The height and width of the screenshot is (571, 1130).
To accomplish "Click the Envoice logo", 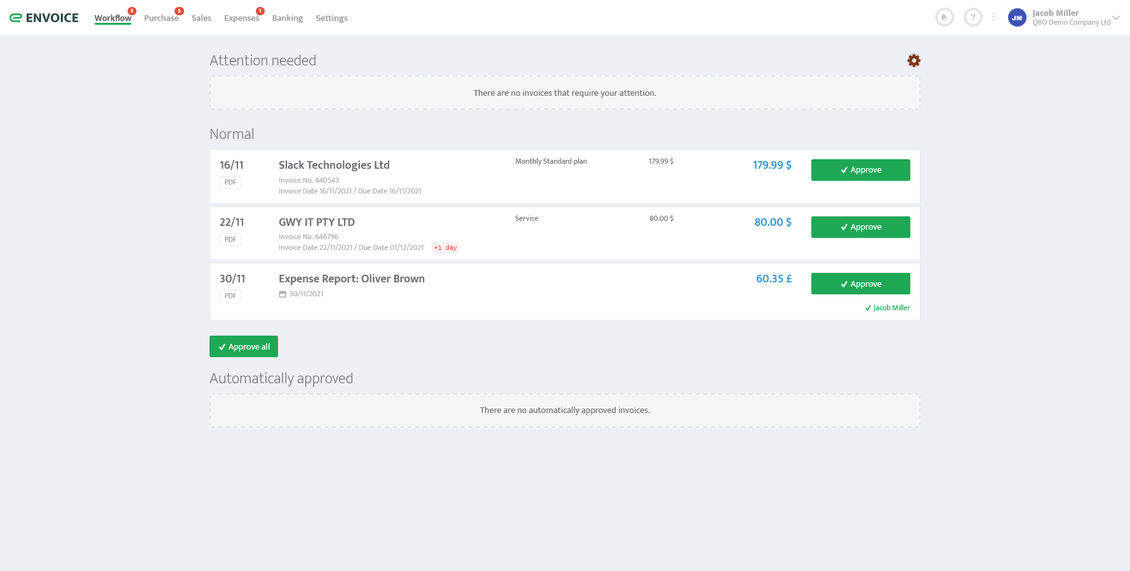I will [44, 18].
